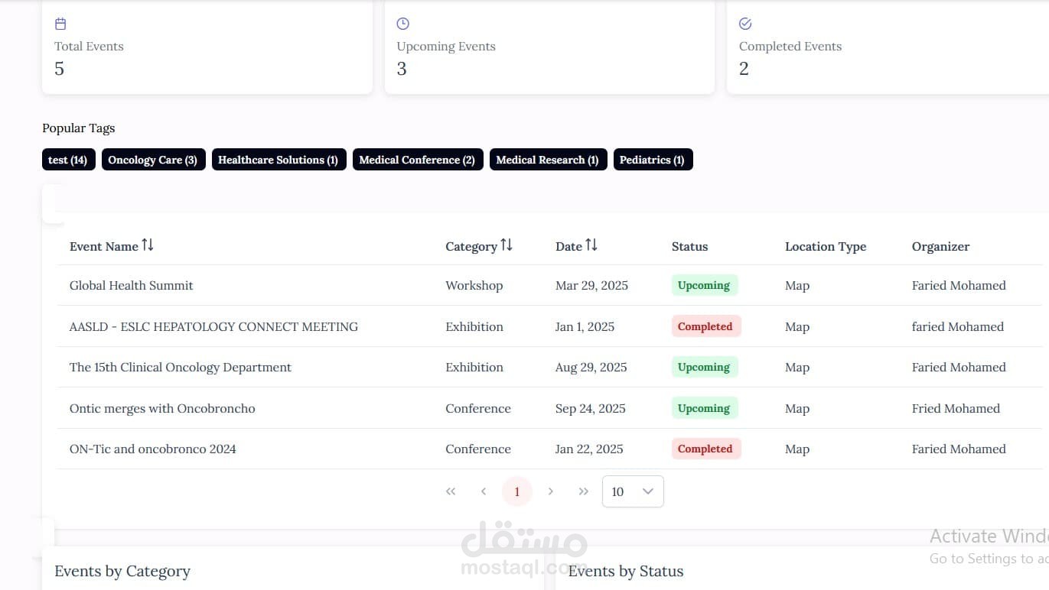Click the checkmark icon above Completed Events

(745, 24)
